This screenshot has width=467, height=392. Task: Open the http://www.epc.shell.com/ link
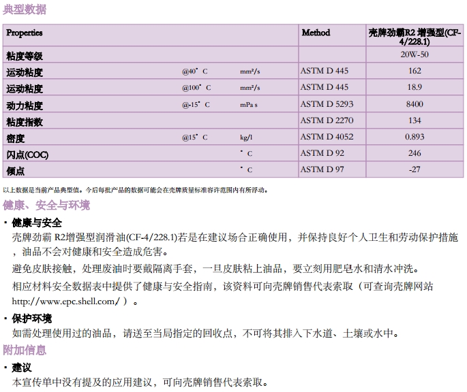click(x=65, y=301)
